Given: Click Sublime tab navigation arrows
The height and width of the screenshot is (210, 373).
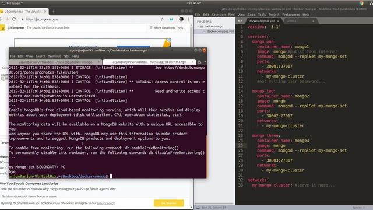Looking at the screenshot, I should [x=240, y=21].
